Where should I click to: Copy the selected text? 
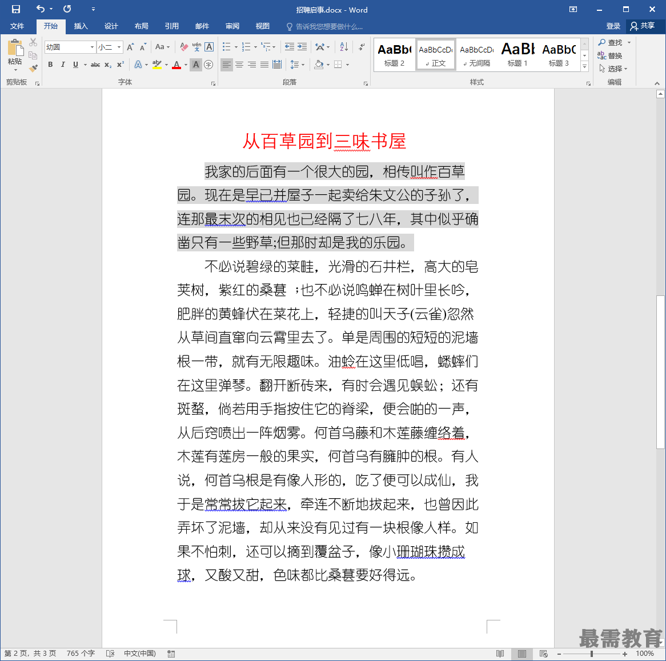click(33, 55)
